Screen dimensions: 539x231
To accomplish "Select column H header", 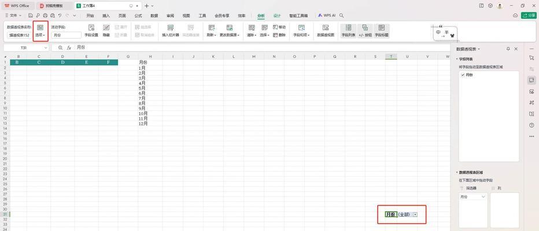I will [x=150, y=57].
